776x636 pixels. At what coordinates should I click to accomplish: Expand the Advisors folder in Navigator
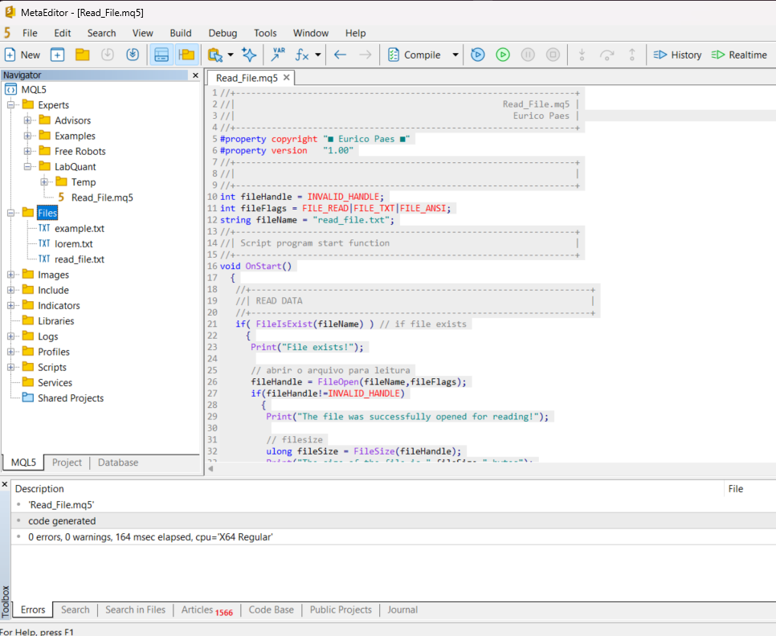point(28,120)
